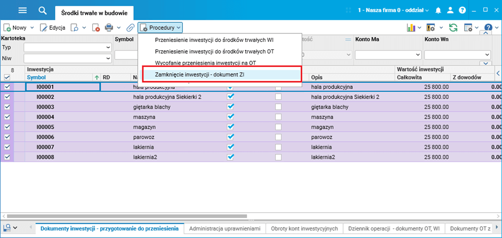This screenshot has height=238, width=502.
Task: Open Obroty kont inwestycyjnych tab
Action: pos(304,229)
